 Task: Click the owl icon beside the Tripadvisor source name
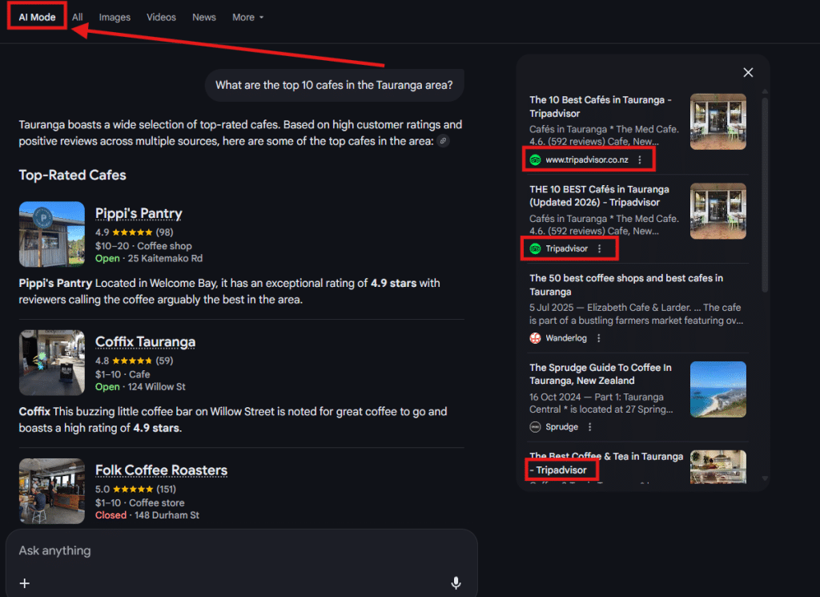coord(535,248)
